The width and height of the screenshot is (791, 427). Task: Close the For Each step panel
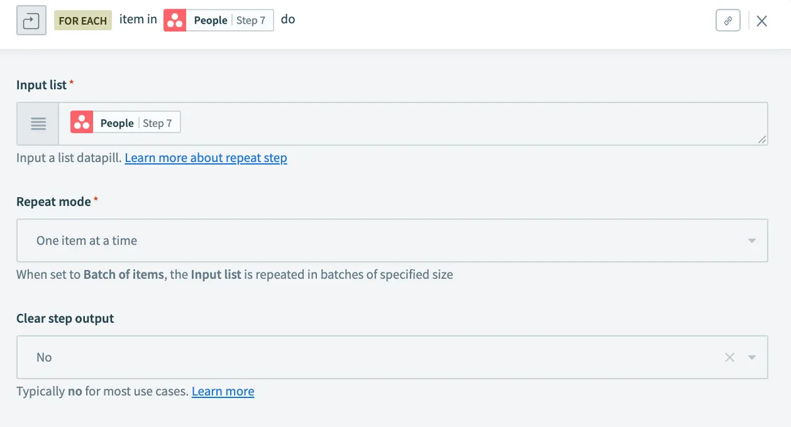click(x=762, y=21)
